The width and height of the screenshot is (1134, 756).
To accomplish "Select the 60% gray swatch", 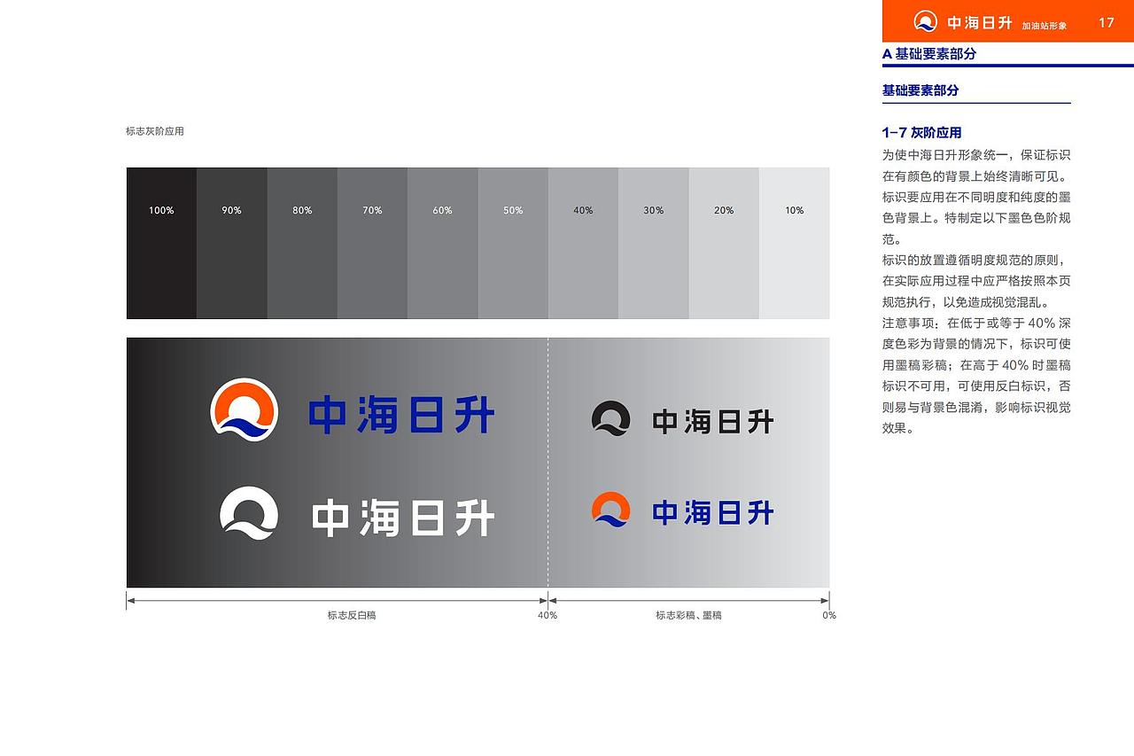I will coord(443,243).
